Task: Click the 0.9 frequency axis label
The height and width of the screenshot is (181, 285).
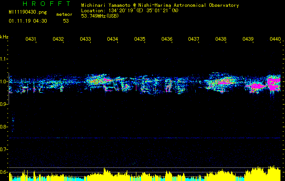Action: (4, 104)
